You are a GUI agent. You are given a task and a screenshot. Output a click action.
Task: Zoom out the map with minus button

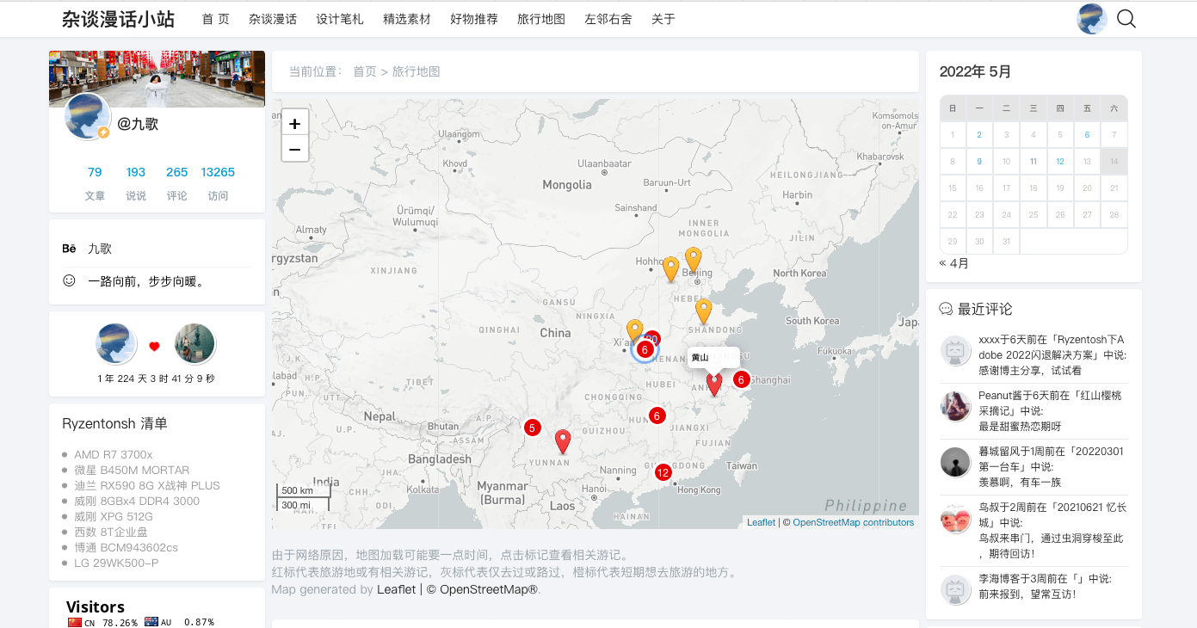(x=294, y=150)
